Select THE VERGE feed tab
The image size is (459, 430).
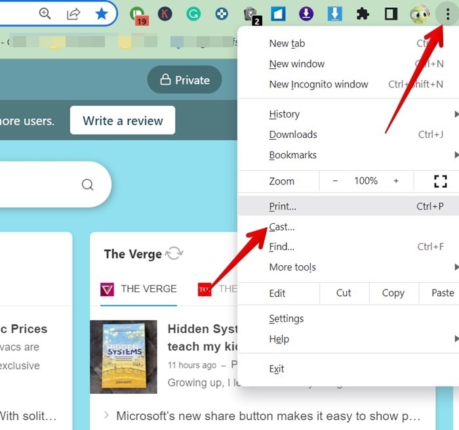click(x=138, y=289)
